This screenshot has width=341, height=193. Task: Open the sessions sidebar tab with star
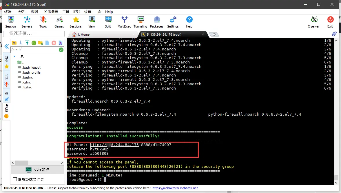(7, 63)
